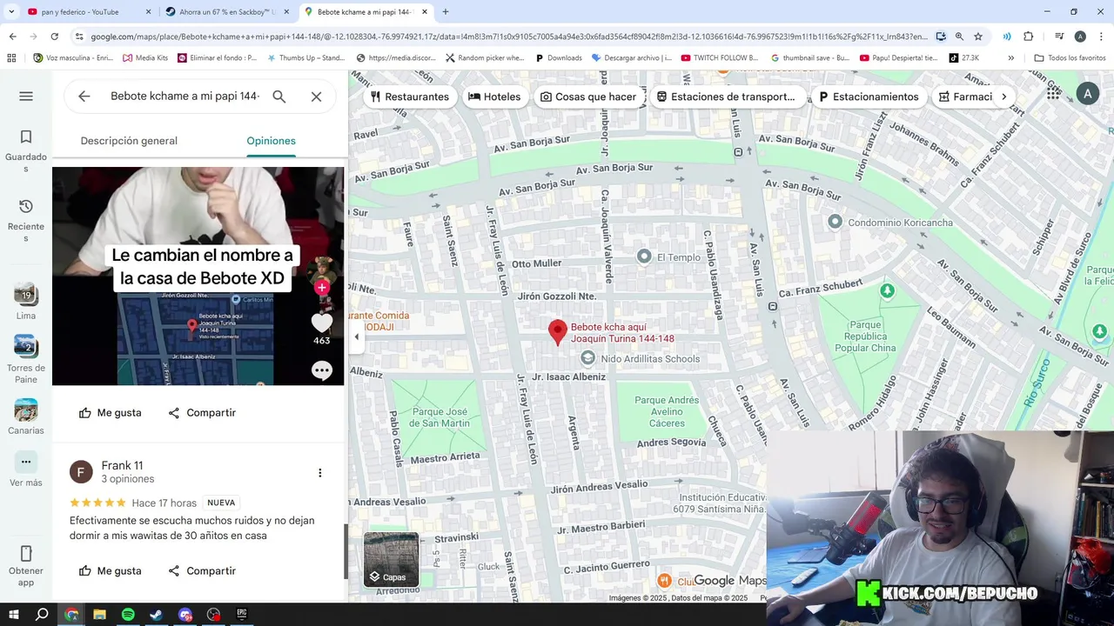Open the Windows Start menu
This screenshot has width=1114, height=626.
pyautogui.click(x=14, y=615)
